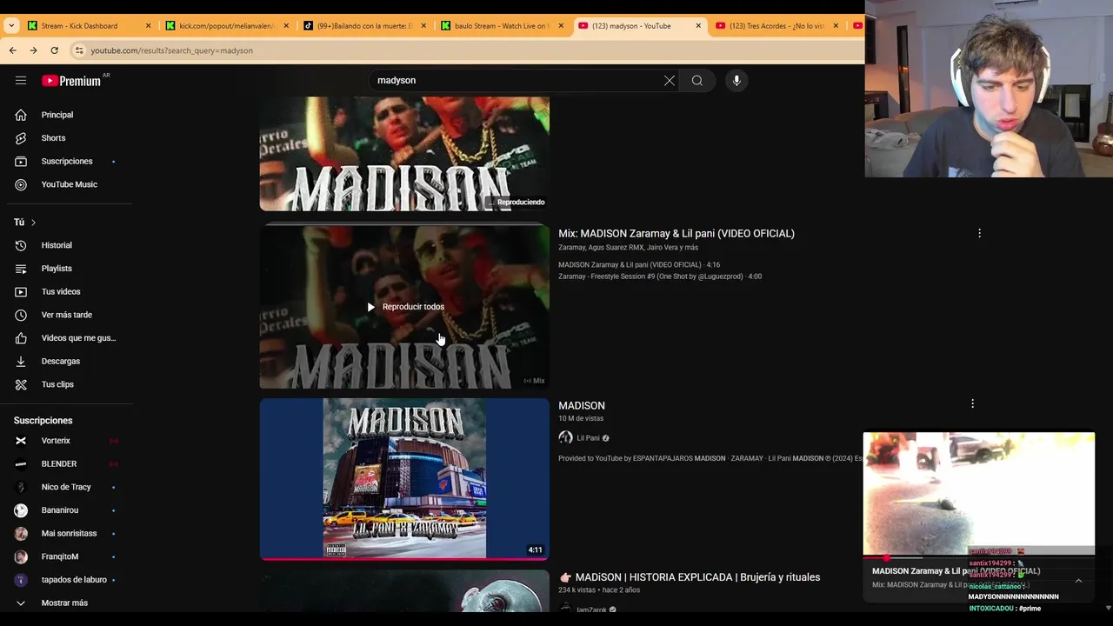Click the magnifier search button
This screenshot has height=626, width=1113.
click(x=697, y=80)
